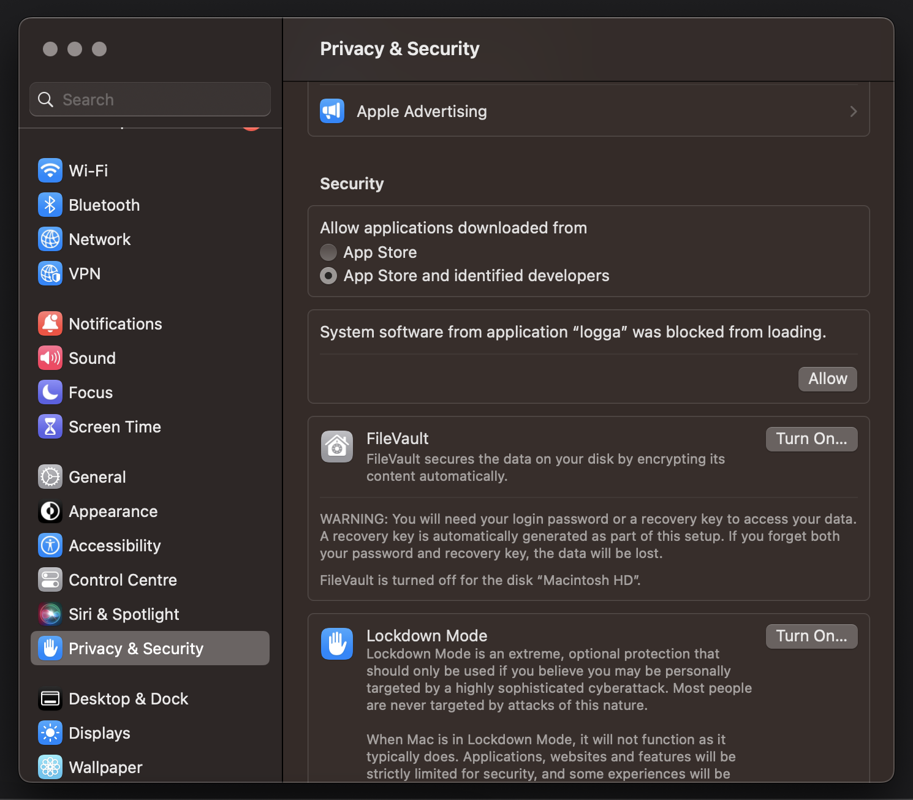Select the Bluetooth icon in the sidebar
The height and width of the screenshot is (800, 913).
coord(50,205)
